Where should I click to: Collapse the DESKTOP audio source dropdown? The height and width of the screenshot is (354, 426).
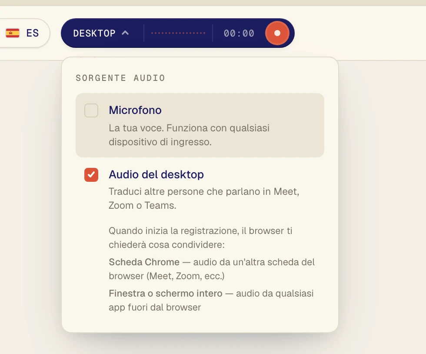click(x=101, y=33)
